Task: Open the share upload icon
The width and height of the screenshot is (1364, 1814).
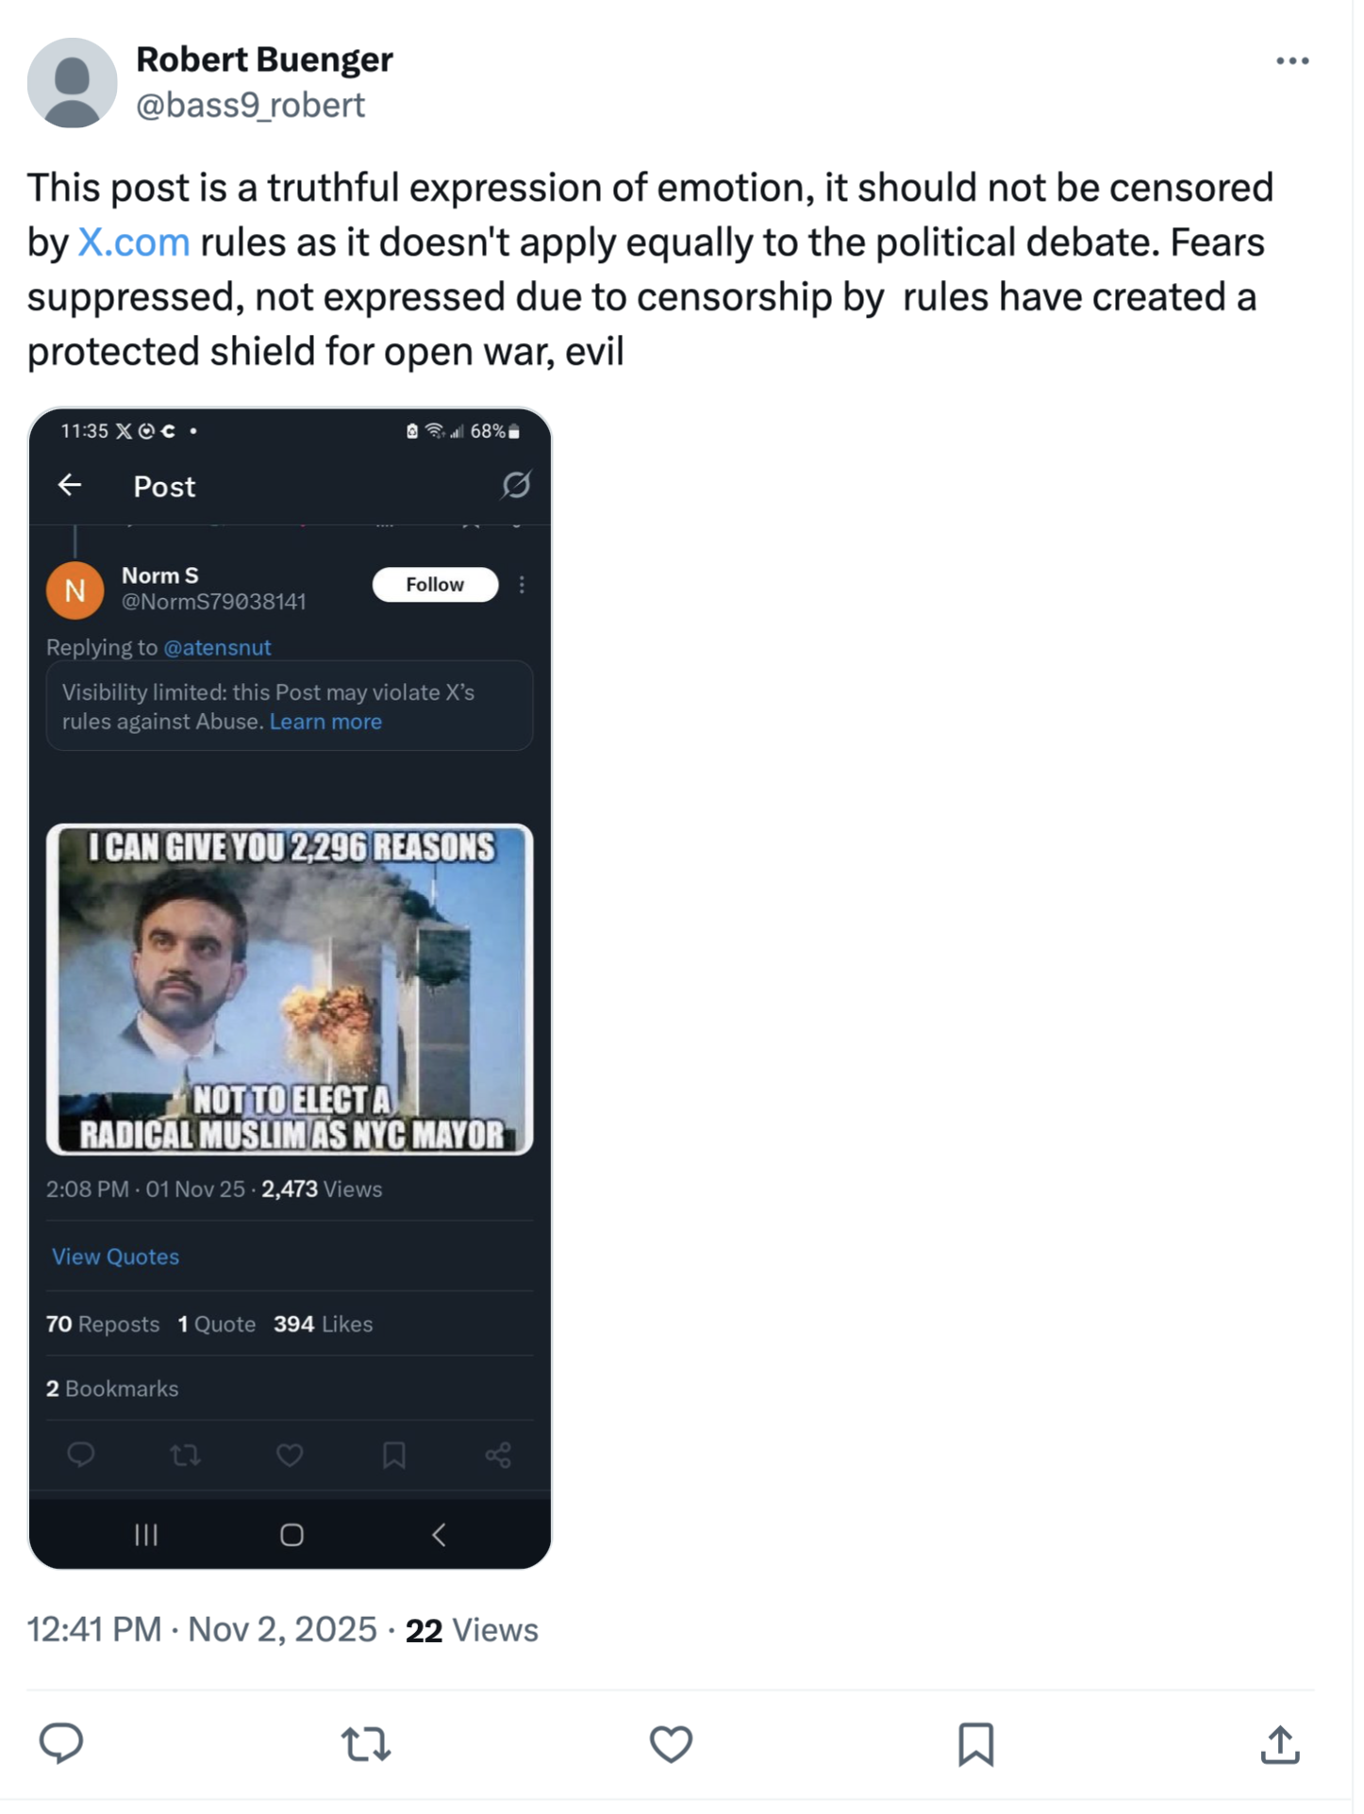Action: [x=1279, y=1744]
